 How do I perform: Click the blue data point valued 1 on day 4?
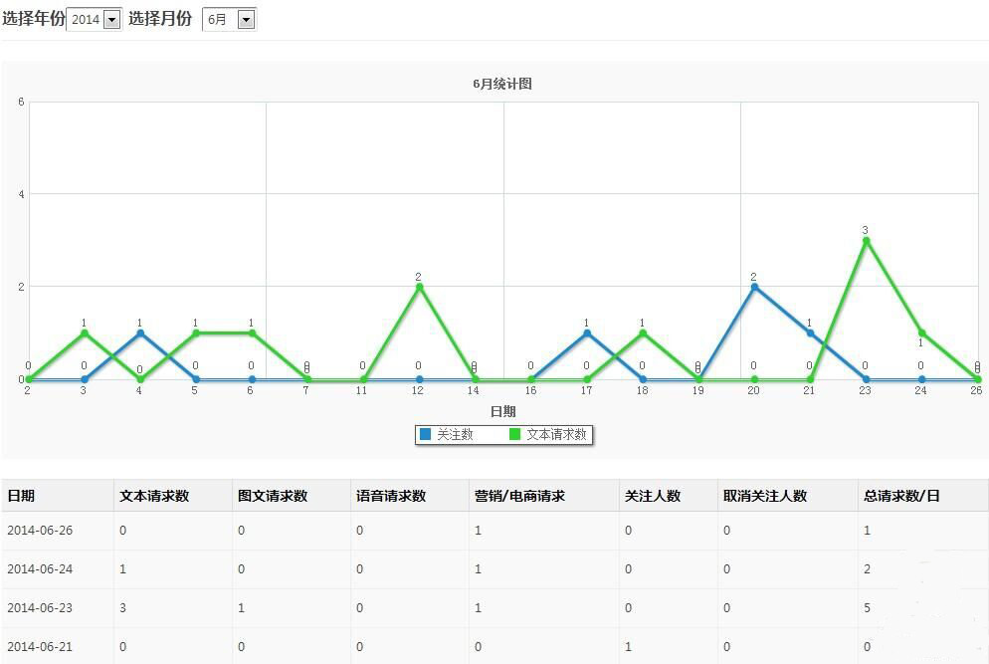coord(140,332)
